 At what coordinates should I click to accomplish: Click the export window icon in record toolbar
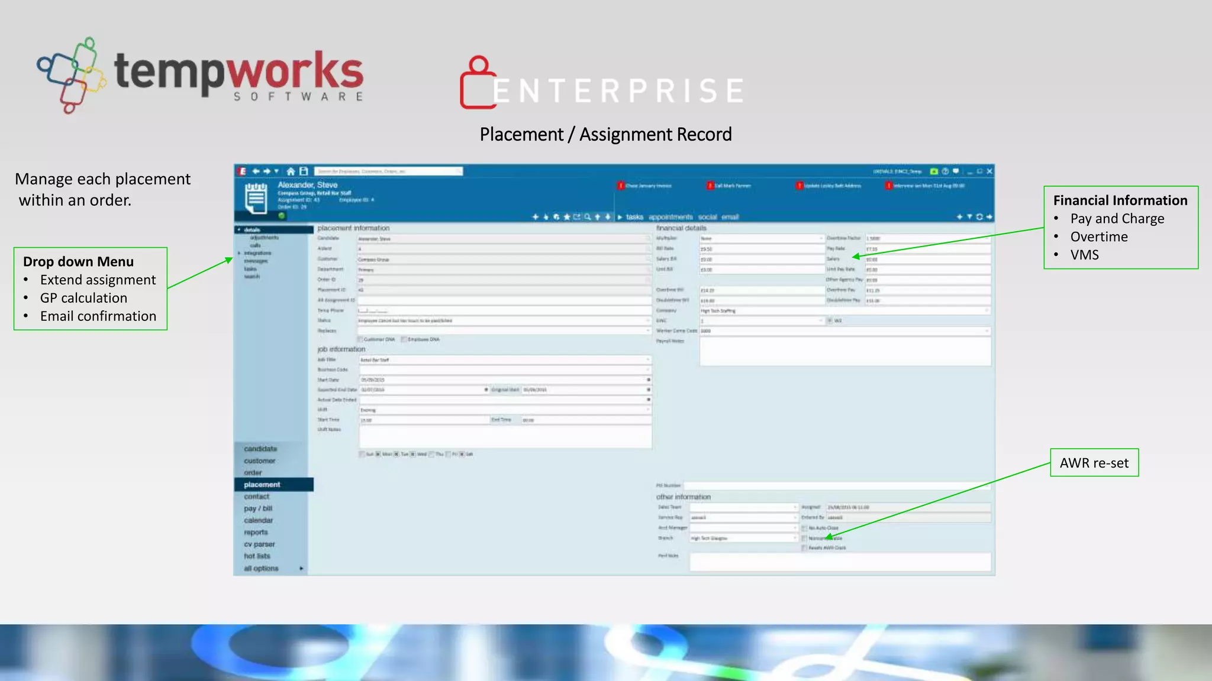(x=576, y=217)
